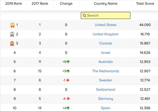Open the United States link
158x111 pixels.
[106, 25]
